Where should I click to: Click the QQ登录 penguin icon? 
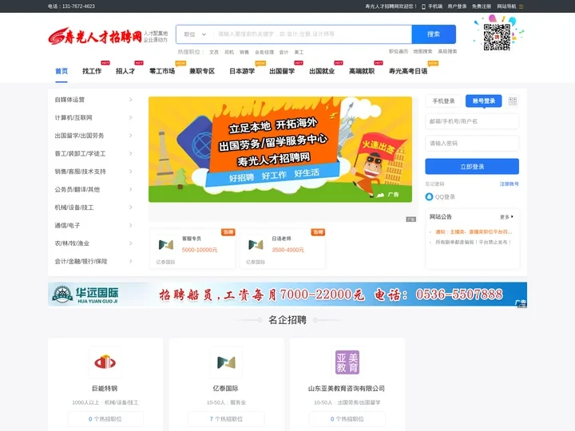coord(429,197)
